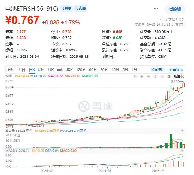
Task: Switch to the 5分 chart tab
Action: pos(125,69)
